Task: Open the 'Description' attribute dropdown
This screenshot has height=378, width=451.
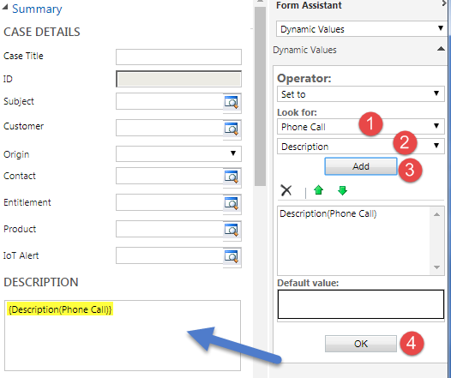Action: pyautogui.click(x=361, y=147)
